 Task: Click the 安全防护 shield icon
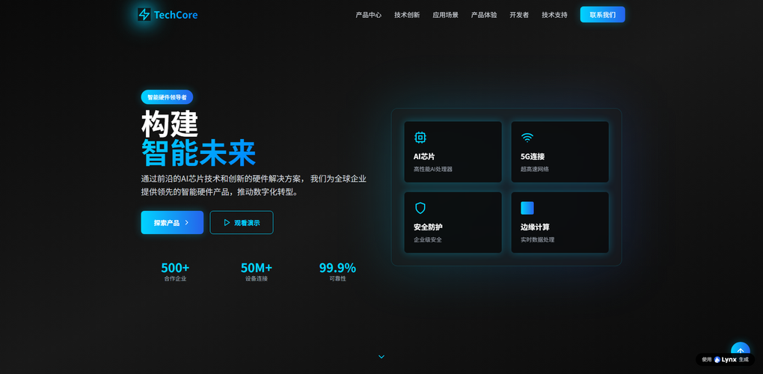[x=420, y=208]
